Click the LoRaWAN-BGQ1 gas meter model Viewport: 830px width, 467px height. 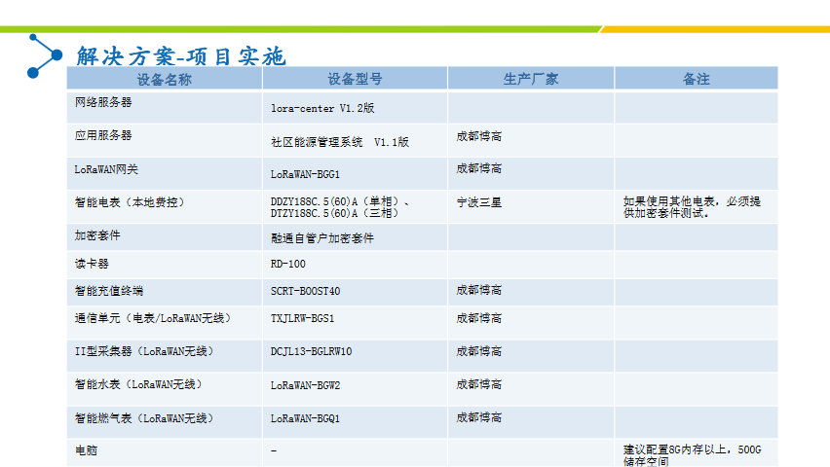tap(305, 417)
